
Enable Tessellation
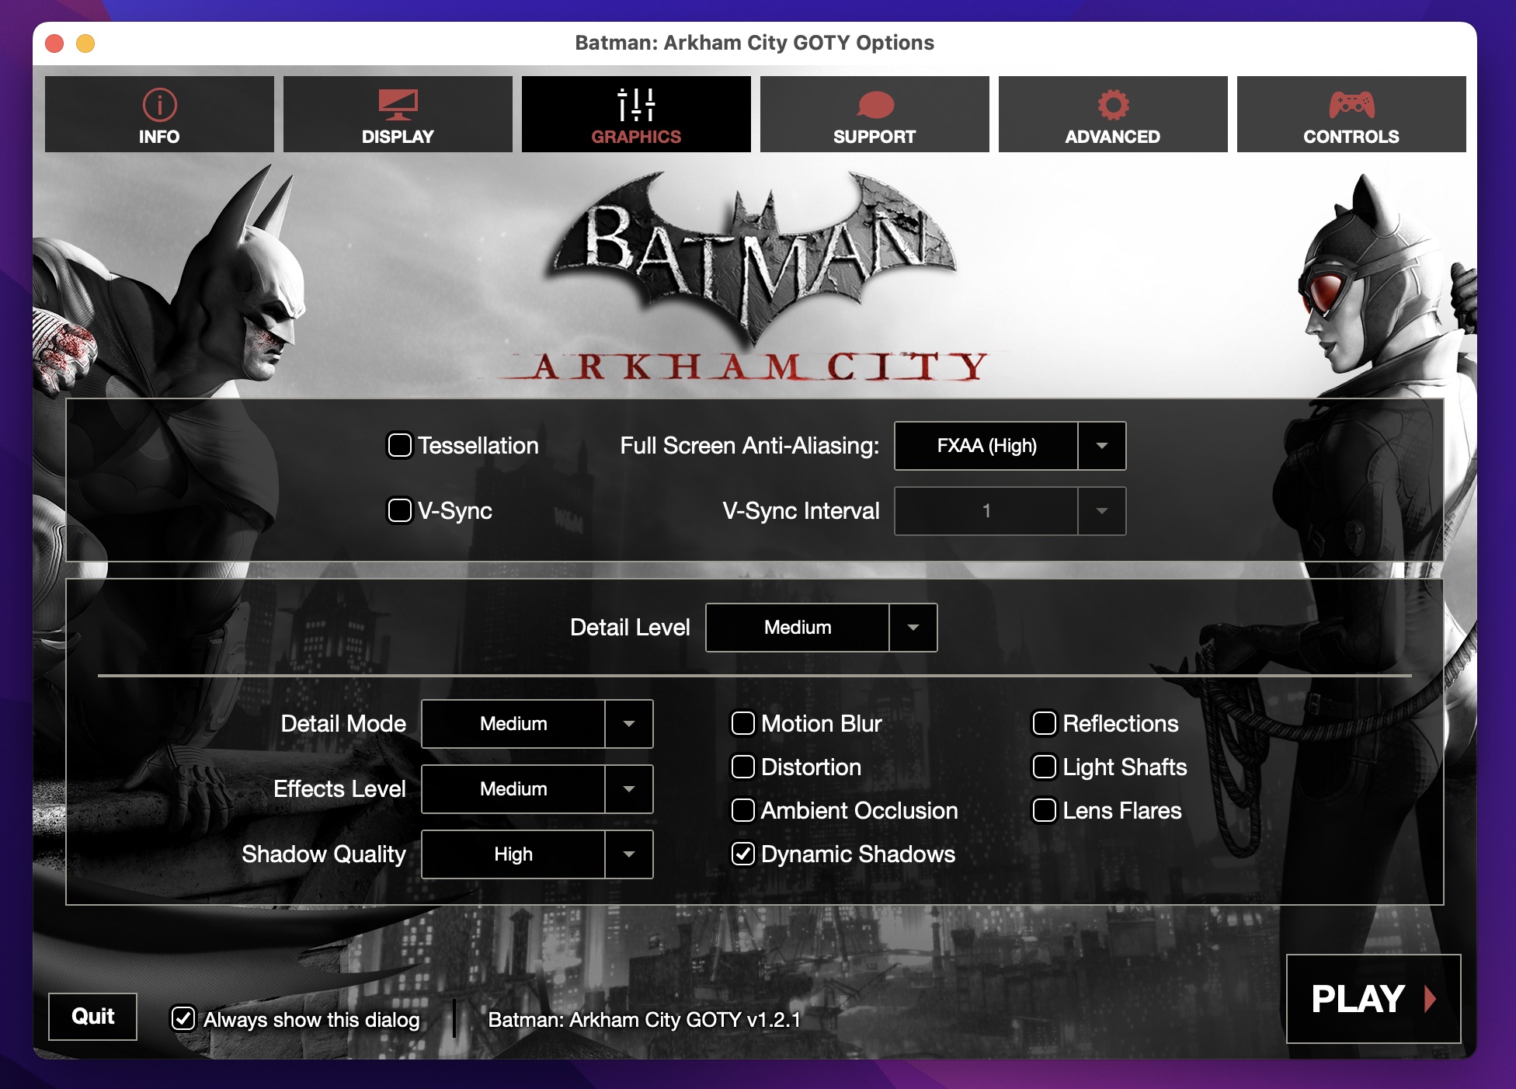click(x=399, y=445)
